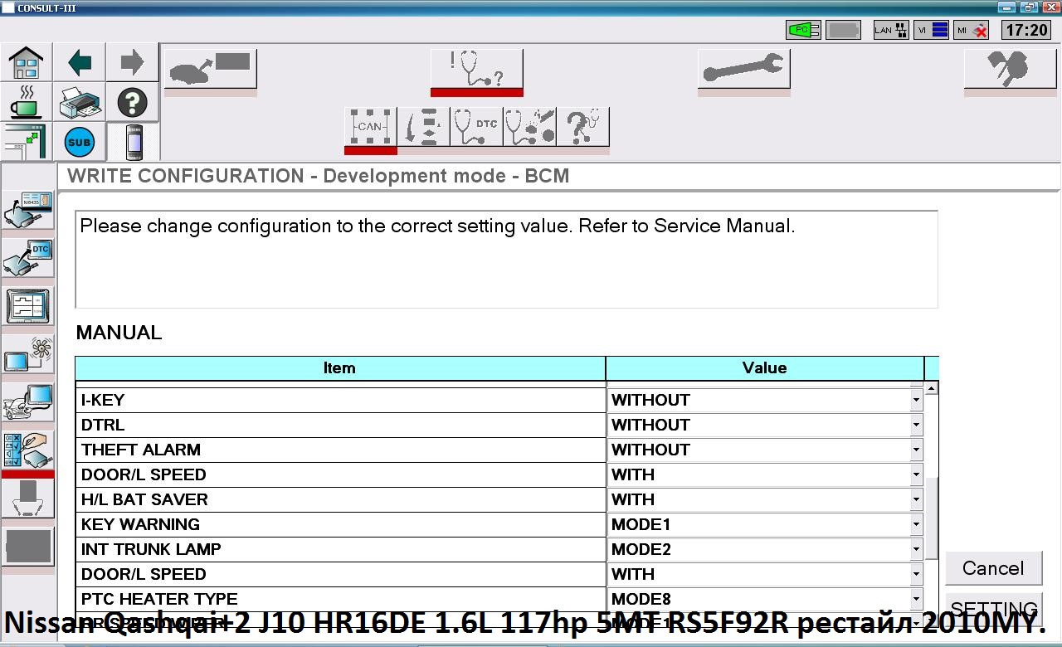1062x647 pixels.
Task: Click the green Back arrow
Action: (80, 63)
